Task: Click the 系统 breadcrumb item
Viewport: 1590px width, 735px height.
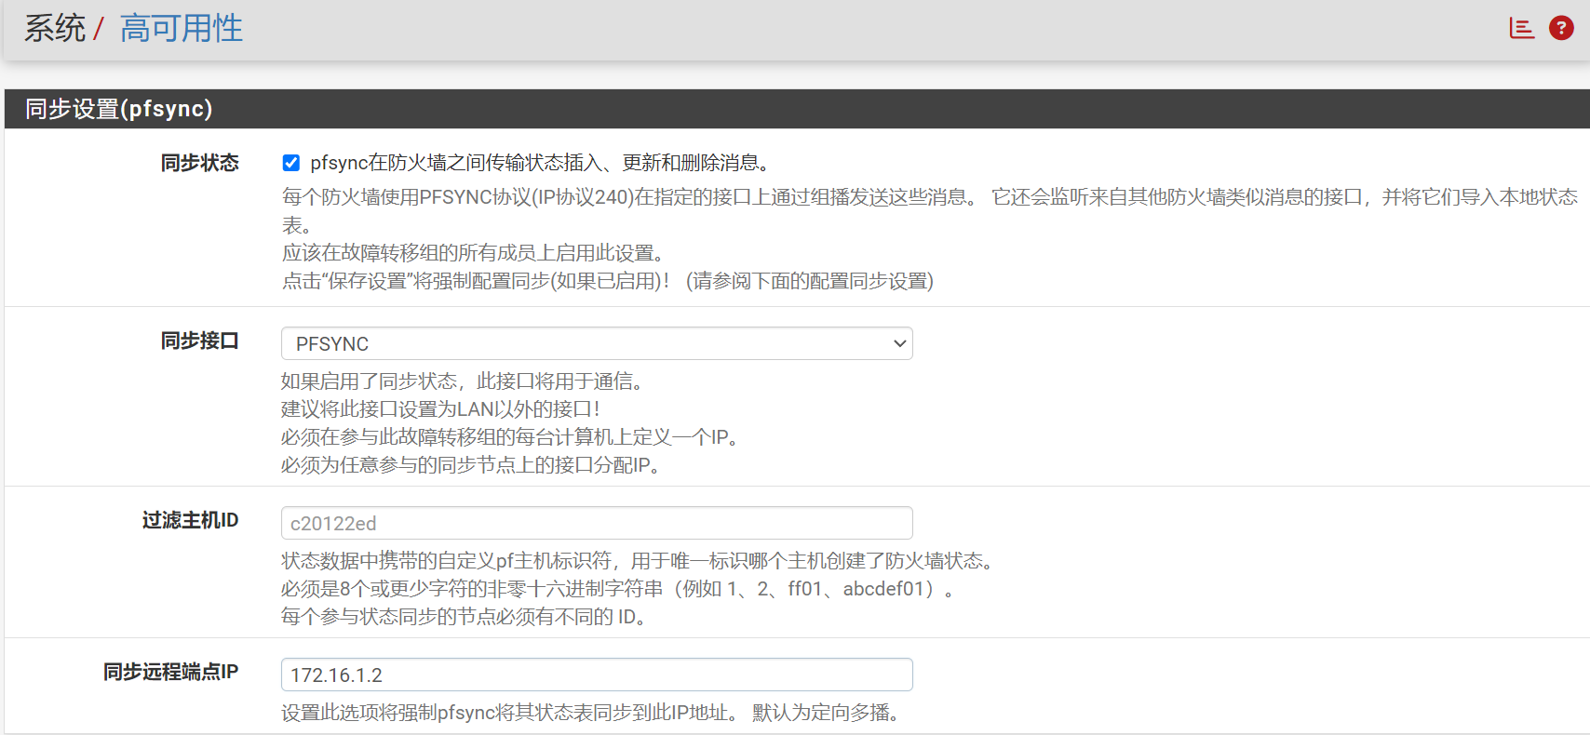Action: [x=55, y=29]
